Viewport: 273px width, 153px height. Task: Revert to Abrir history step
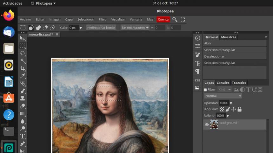pos(235,43)
